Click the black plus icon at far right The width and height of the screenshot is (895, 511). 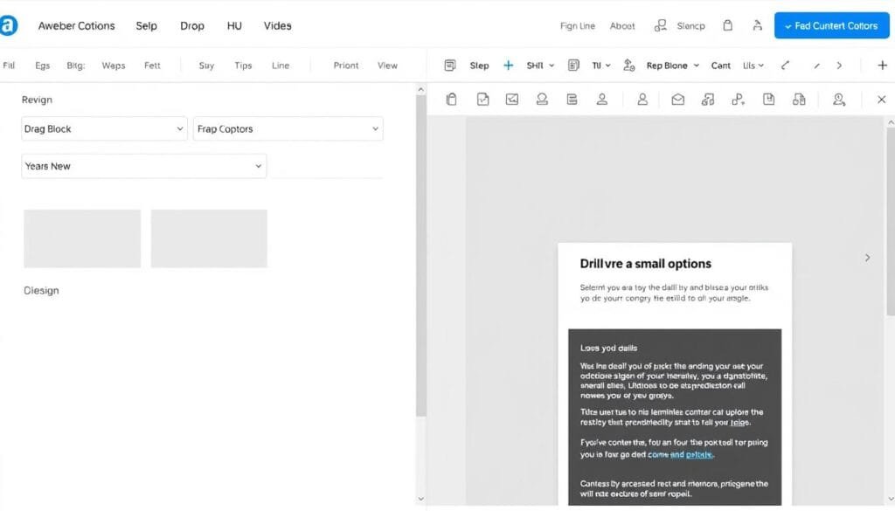coord(882,66)
